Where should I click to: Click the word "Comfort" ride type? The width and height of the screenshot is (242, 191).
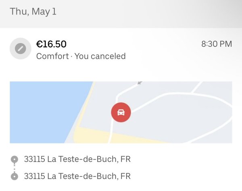coord(52,56)
